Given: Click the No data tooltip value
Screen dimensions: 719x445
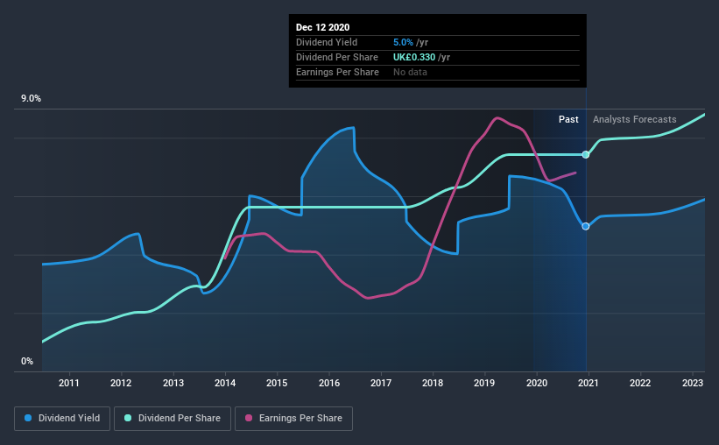Looking at the screenshot, I should (x=411, y=72).
